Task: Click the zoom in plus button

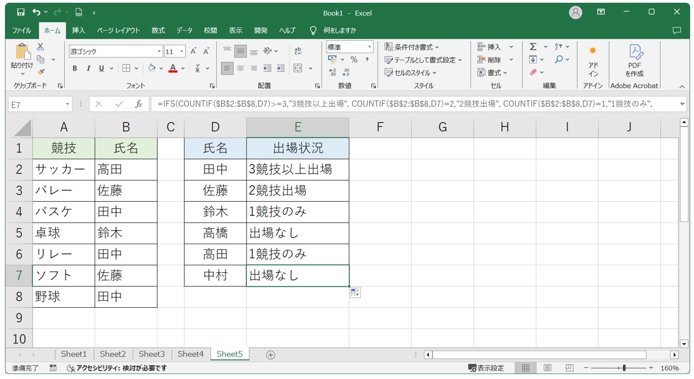Action: [x=651, y=368]
